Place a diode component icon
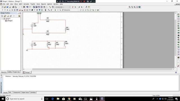This screenshot has height=101, width=180. pos(8,10)
